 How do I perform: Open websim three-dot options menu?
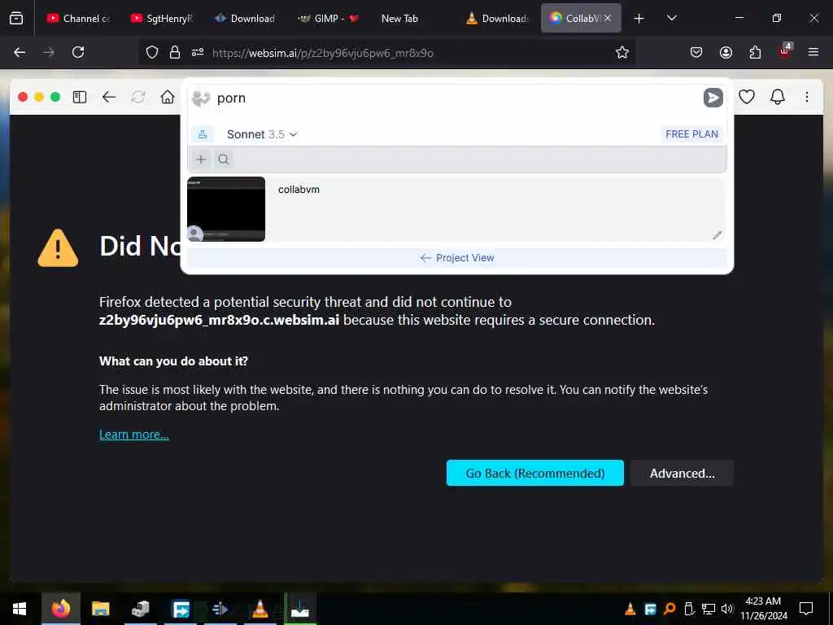click(x=806, y=97)
